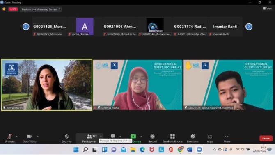Show previous participants with left arrow
The width and height of the screenshot is (275, 155).
(26, 27)
